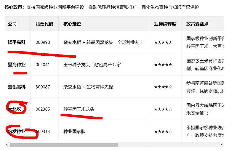Screen dimensions: 237x151
Task: Click the 杂交水稻 + 生物育种先锋 cell
Action: pyautogui.click(x=88, y=87)
